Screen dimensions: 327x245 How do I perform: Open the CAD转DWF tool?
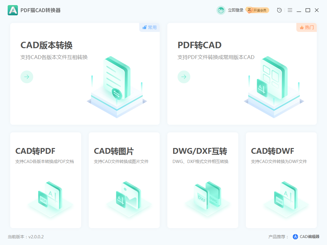pyautogui.click(x=281, y=180)
